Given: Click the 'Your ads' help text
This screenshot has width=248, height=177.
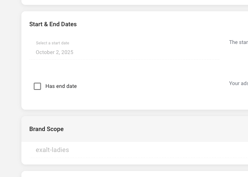Looking at the screenshot, I should pyautogui.click(x=238, y=83).
